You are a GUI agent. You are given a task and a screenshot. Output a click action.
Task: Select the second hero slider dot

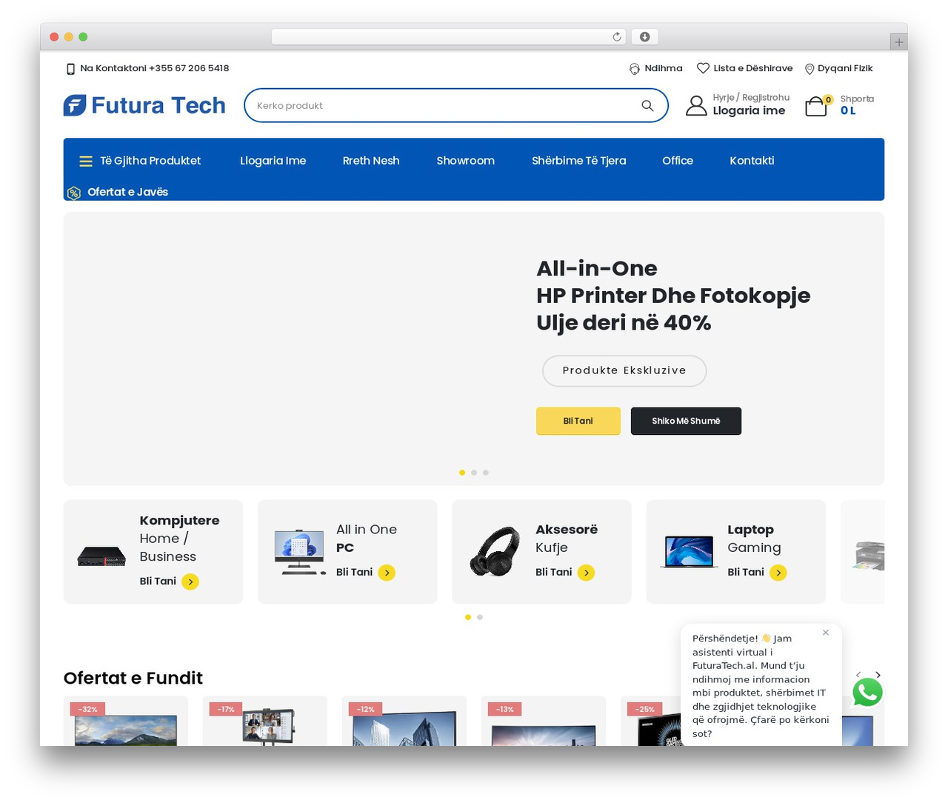[474, 473]
